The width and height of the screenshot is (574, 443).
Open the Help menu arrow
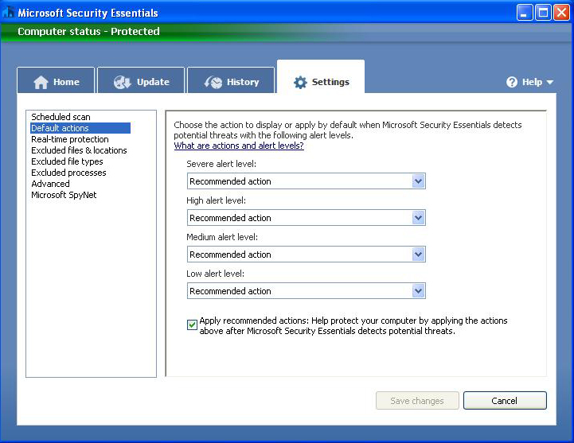549,83
